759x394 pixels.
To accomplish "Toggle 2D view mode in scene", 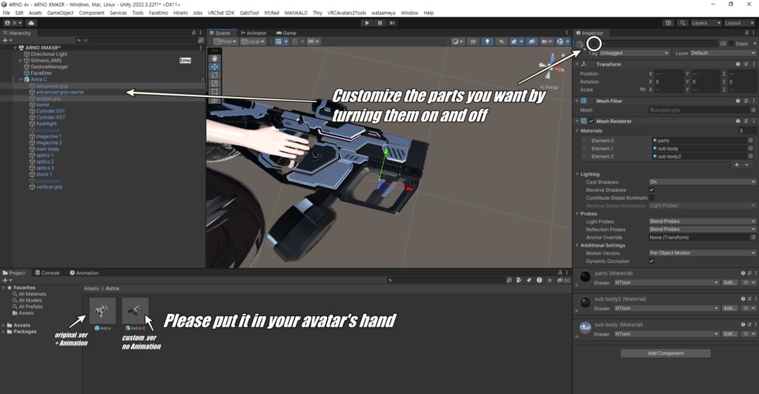I will (x=473, y=41).
